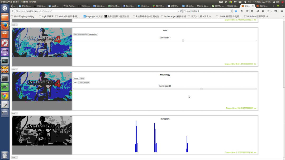This screenshot has height=160, width=285.
Task: Open the Firefox hamburger menu
Action: coord(282,11)
